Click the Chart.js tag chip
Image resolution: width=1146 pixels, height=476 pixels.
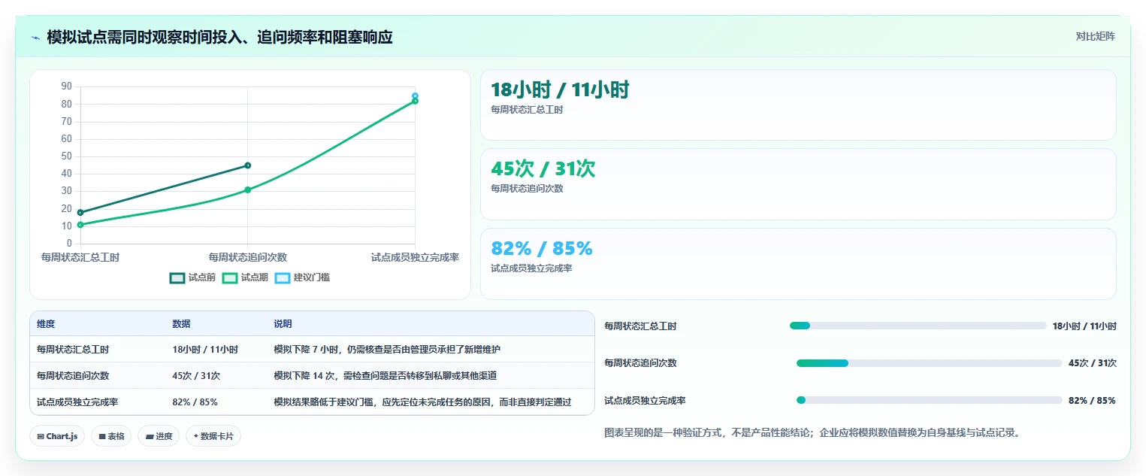57,436
